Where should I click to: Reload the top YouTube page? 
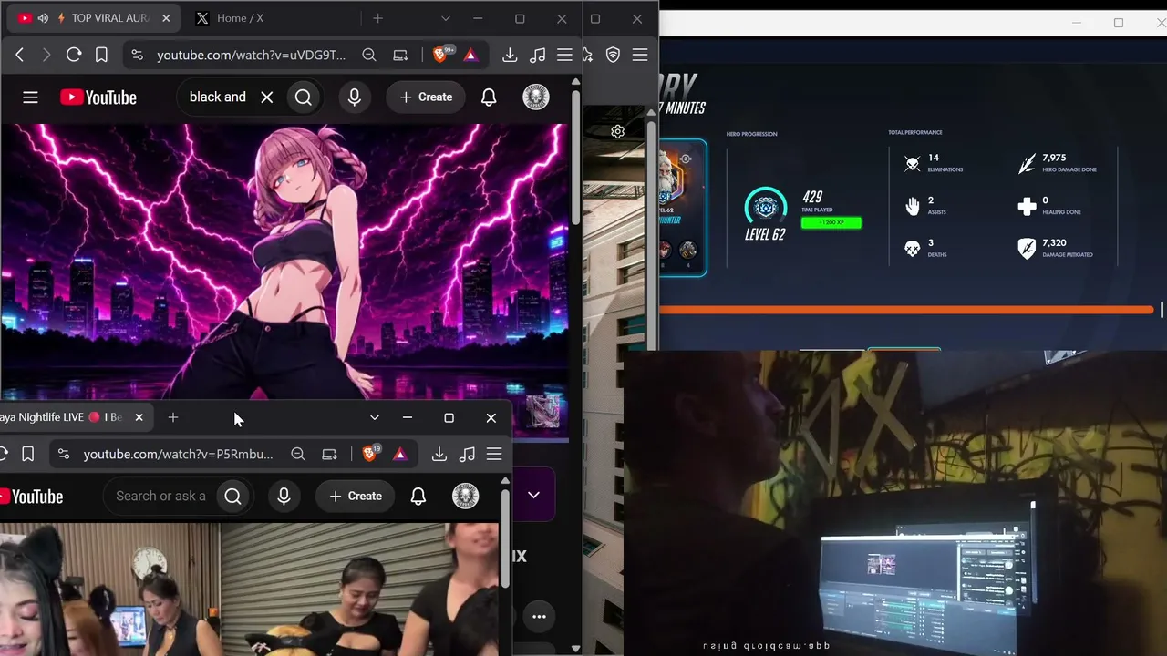click(x=74, y=56)
